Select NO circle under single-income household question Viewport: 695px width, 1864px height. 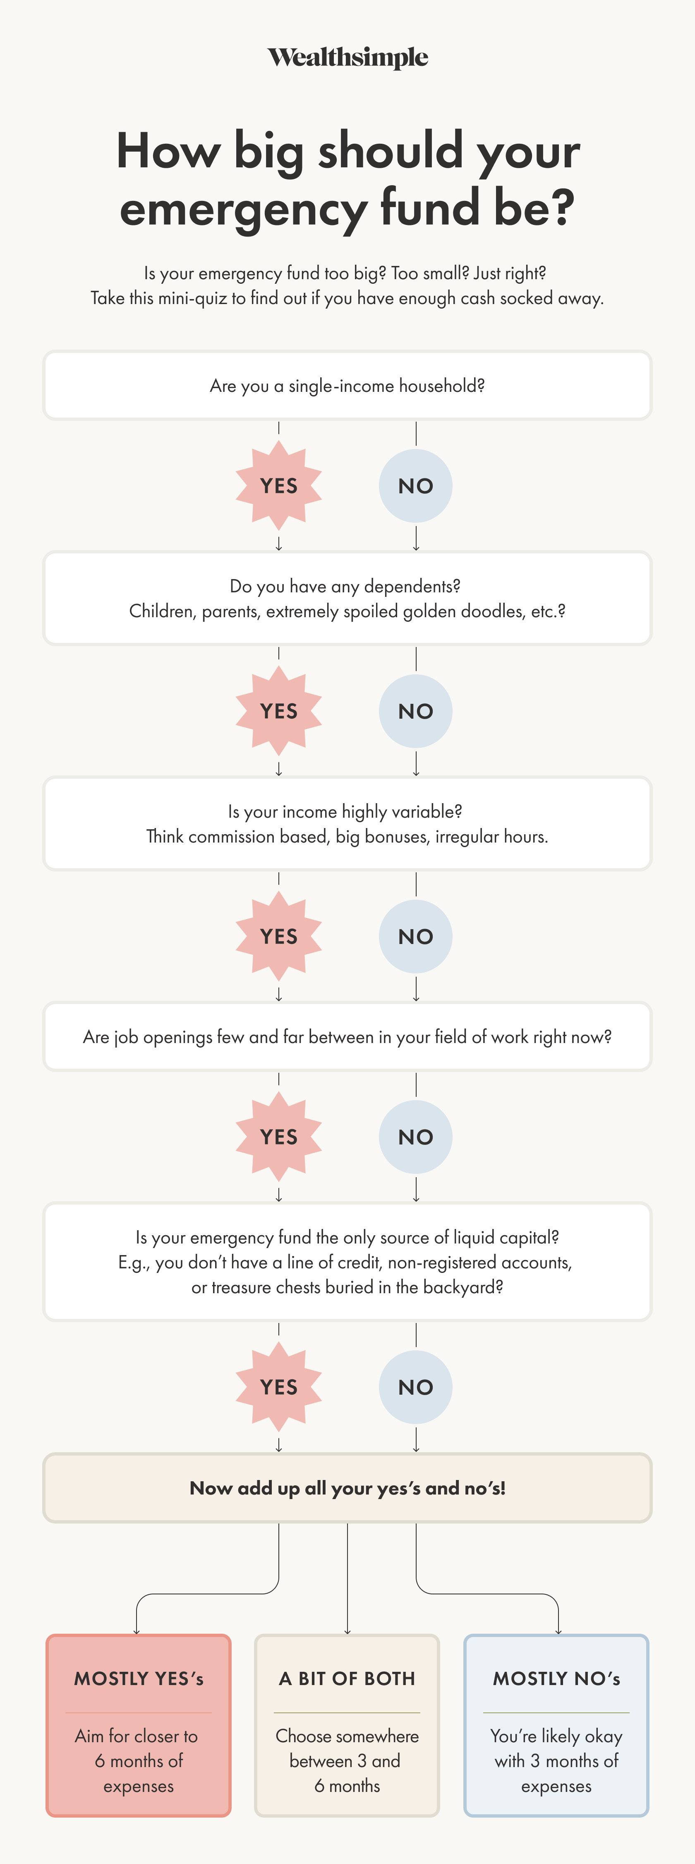(415, 485)
